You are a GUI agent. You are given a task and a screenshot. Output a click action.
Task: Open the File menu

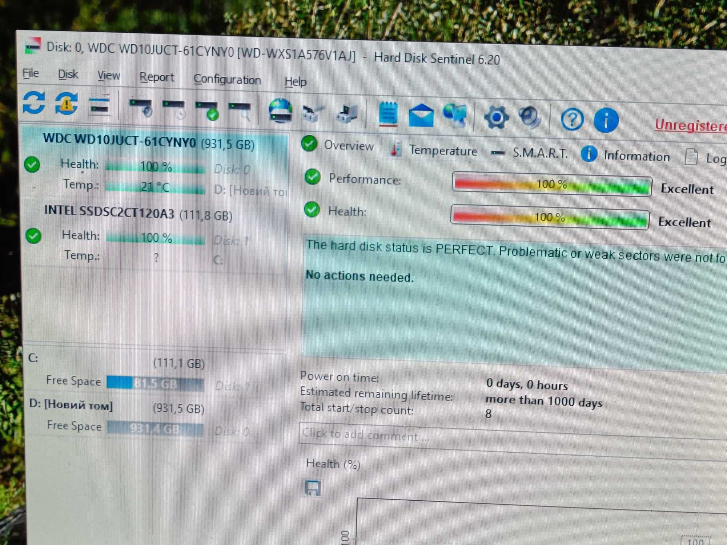31,73
